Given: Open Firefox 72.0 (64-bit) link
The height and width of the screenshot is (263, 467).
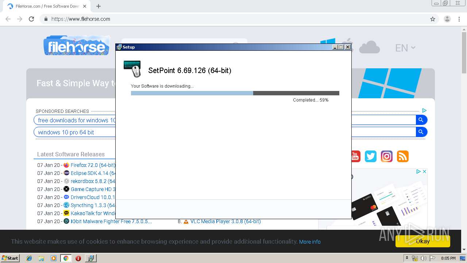Looking at the screenshot, I should (x=93, y=165).
